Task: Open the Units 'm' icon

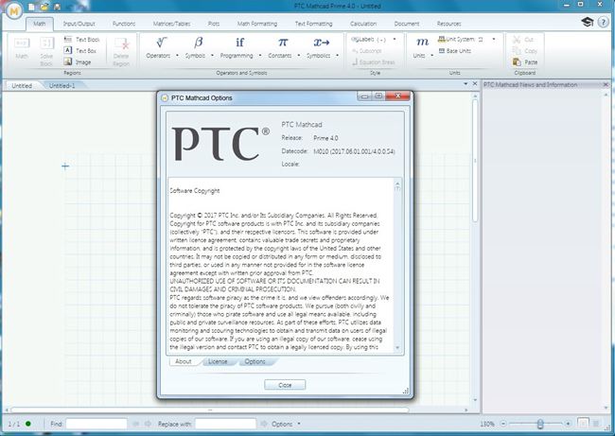Action: [422, 42]
